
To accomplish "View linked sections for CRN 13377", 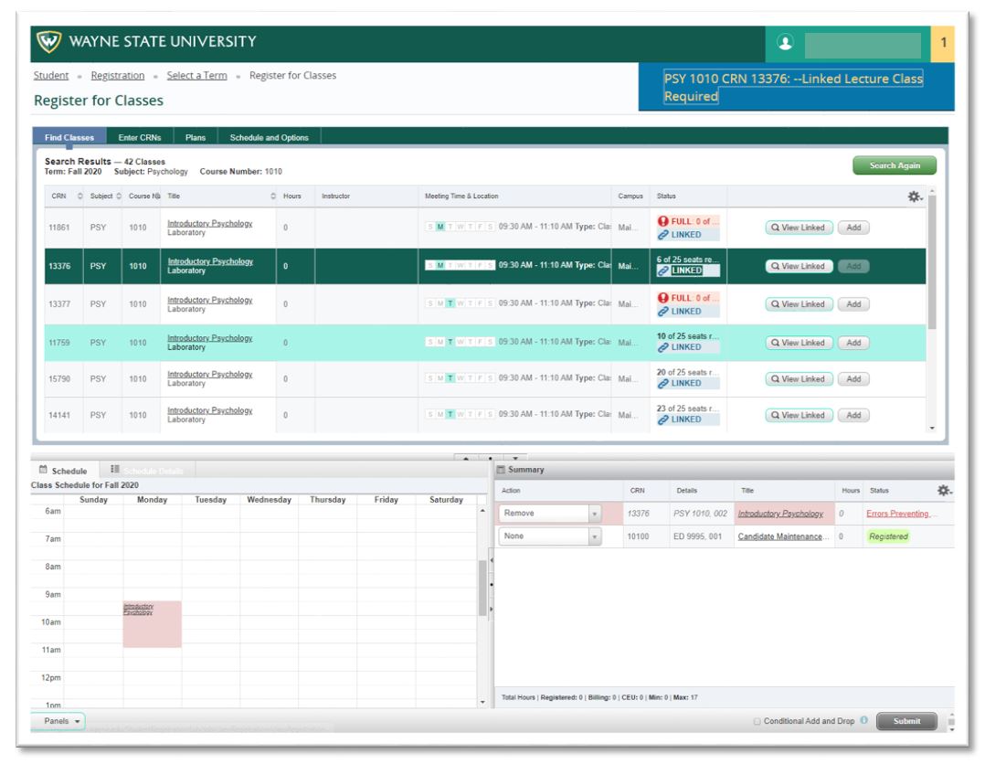I will pos(799,304).
